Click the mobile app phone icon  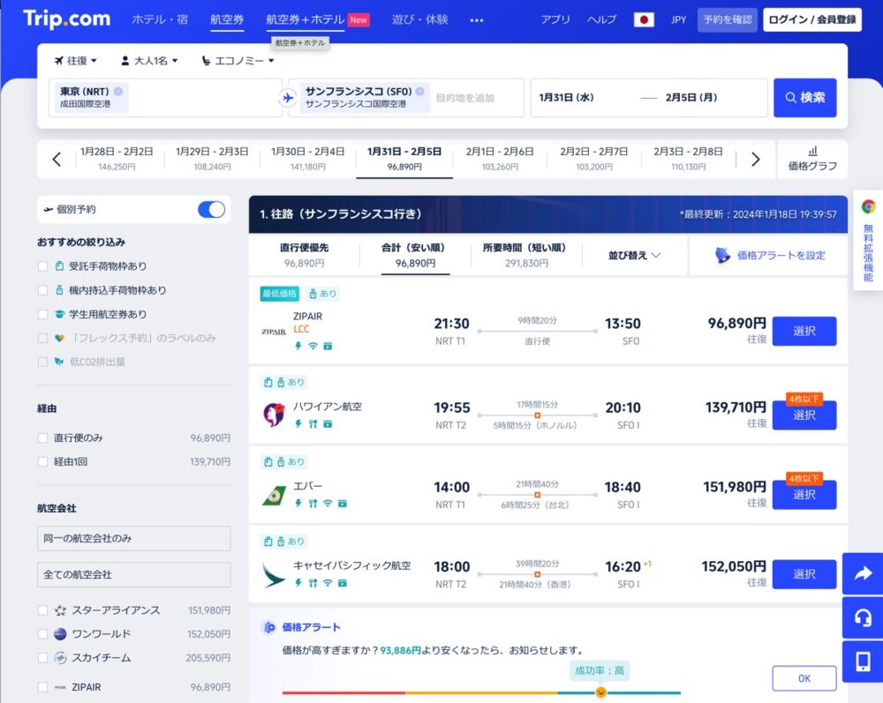tap(863, 661)
